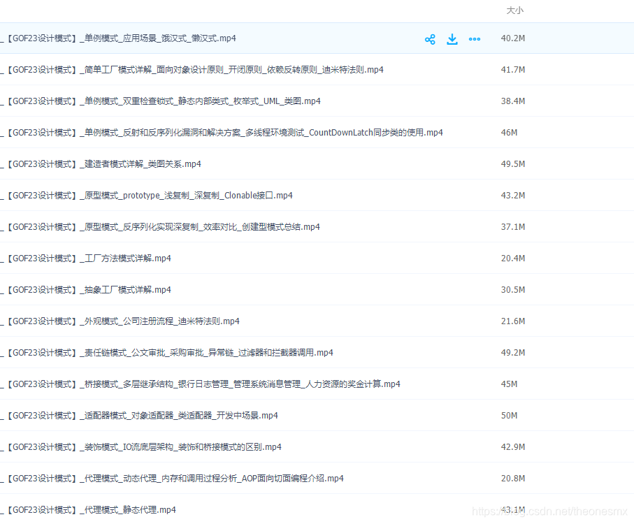Click the 49.2M size value

point(512,354)
